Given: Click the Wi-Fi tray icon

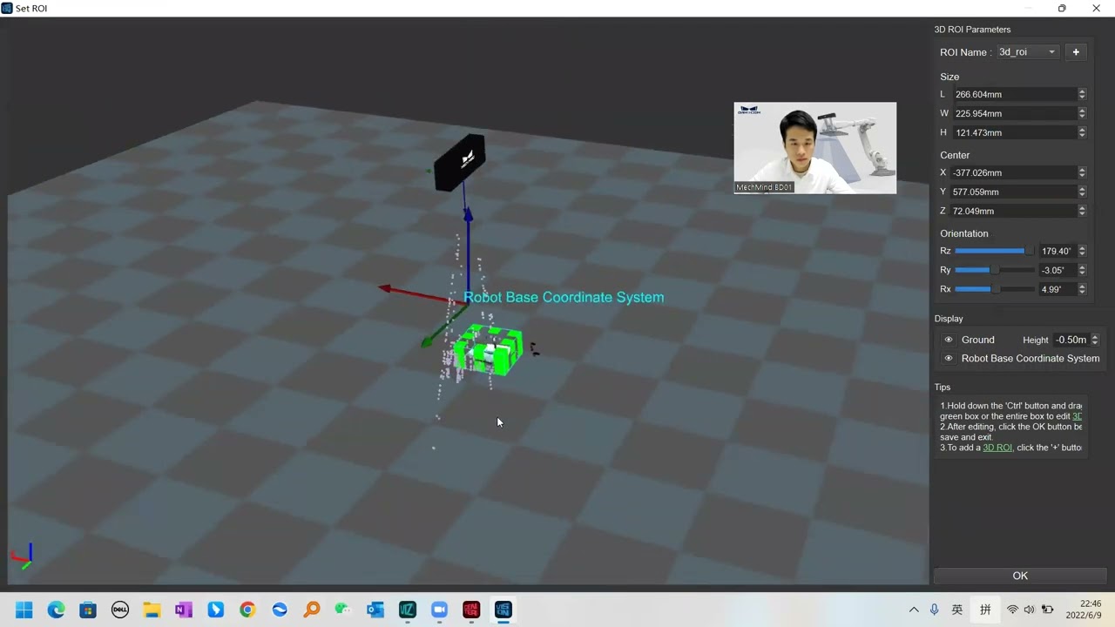Looking at the screenshot, I should [1012, 610].
